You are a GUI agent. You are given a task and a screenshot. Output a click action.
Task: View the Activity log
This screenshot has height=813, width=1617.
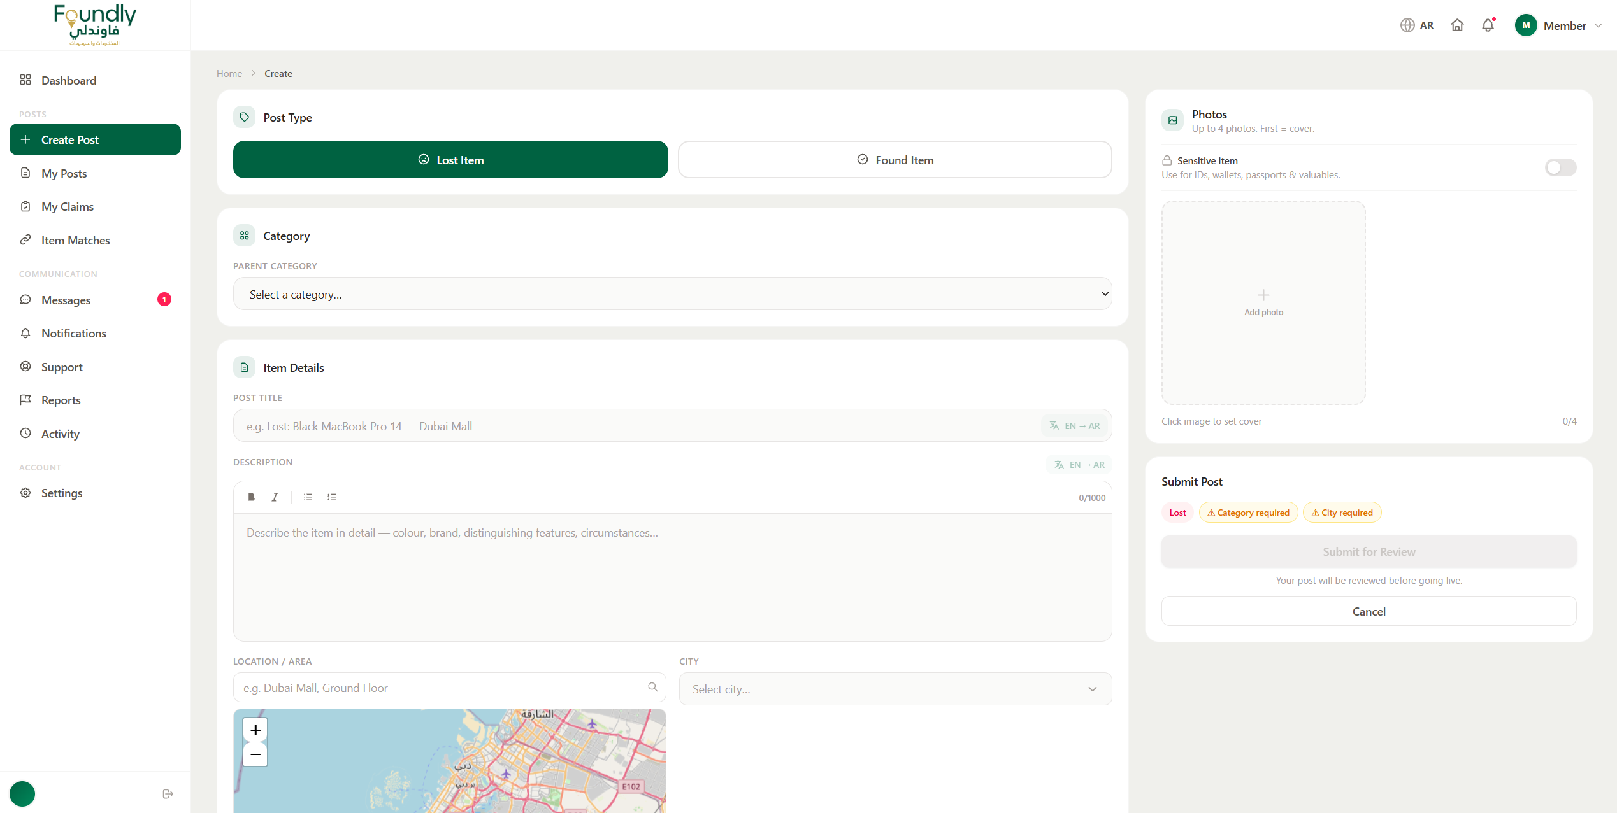pos(95,434)
